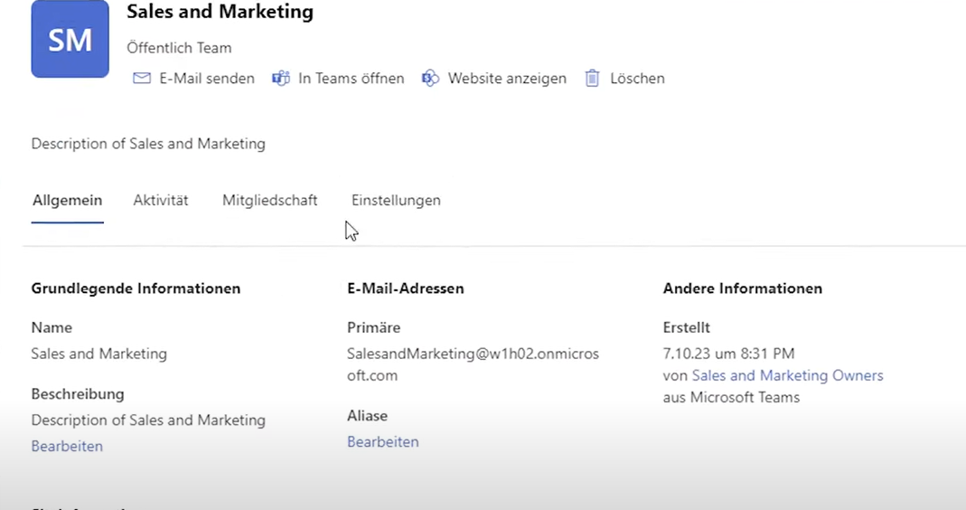Open team via In Teams öffnen
Screen dimensions: 966x510
point(352,79)
